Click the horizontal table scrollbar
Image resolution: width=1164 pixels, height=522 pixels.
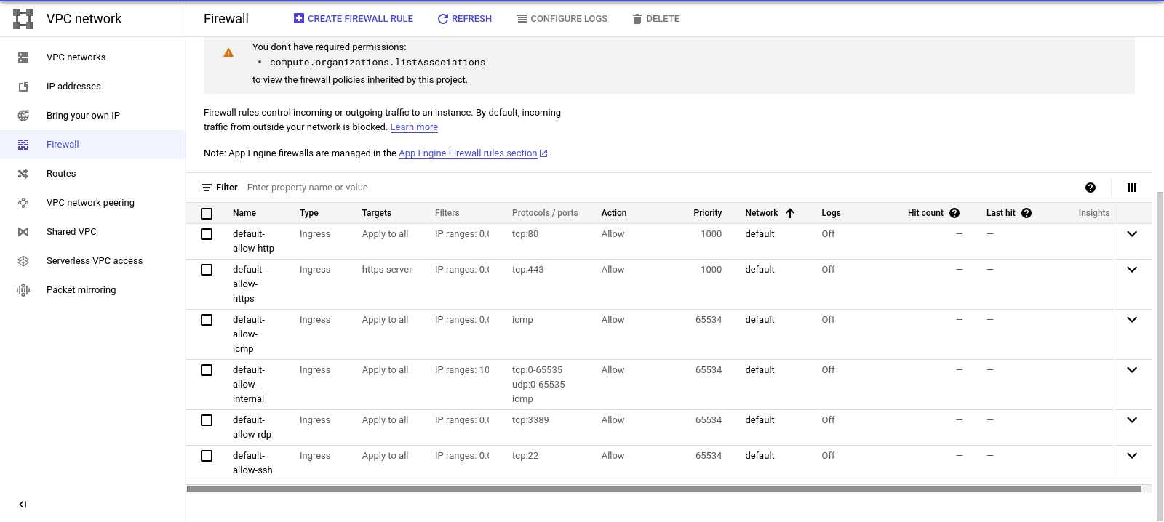[663, 489]
